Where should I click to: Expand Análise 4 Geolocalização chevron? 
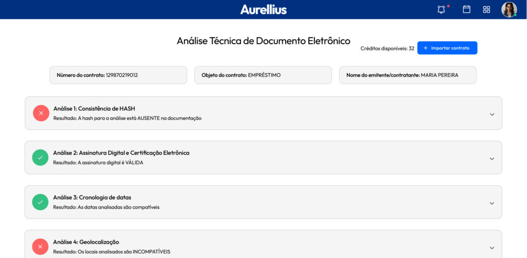(x=492, y=248)
